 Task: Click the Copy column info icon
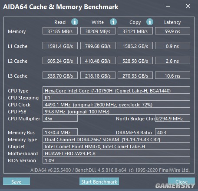[150, 22]
